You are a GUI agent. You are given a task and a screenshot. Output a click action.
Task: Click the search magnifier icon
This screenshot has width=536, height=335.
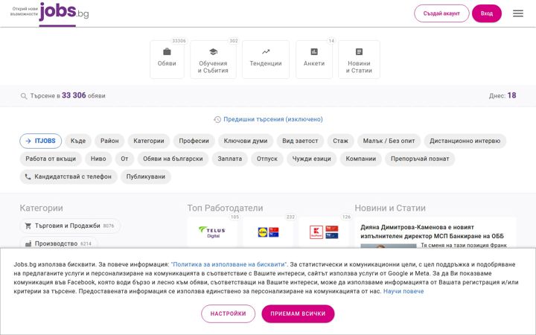24,96
